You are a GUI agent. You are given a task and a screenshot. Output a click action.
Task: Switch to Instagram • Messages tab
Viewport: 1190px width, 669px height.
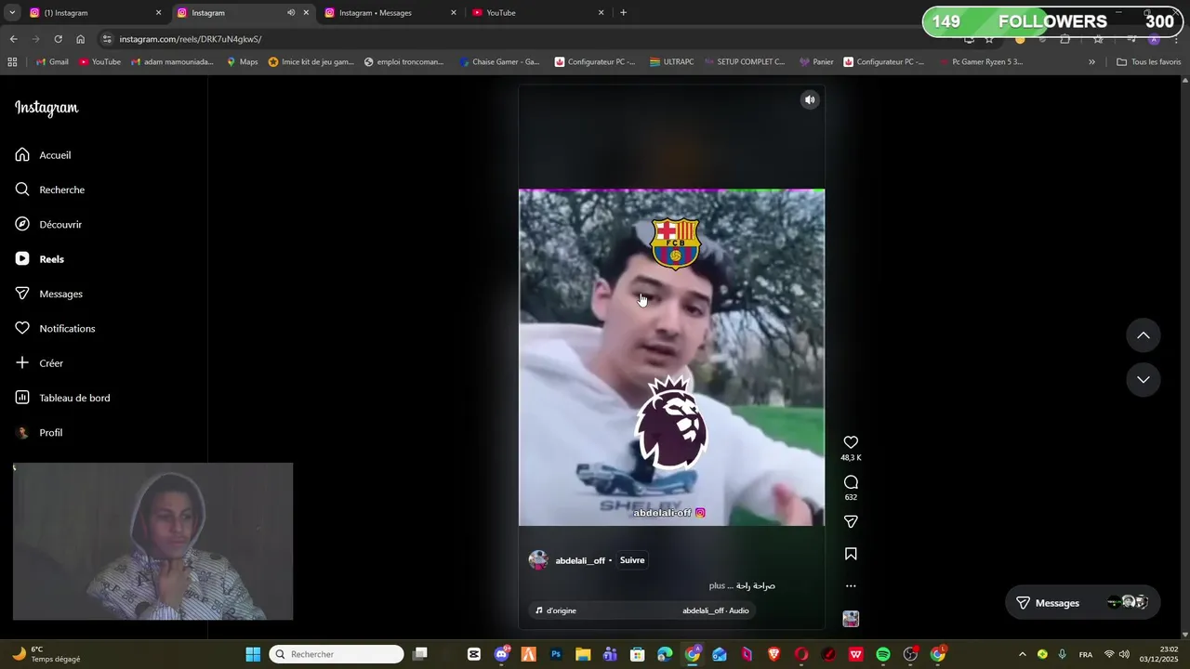(x=390, y=13)
